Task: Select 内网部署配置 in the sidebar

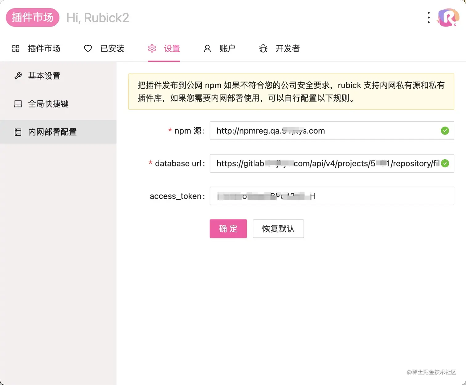Action: [x=58, y=132]
